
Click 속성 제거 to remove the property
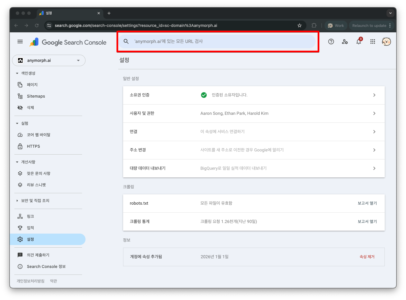pos(367,257)
